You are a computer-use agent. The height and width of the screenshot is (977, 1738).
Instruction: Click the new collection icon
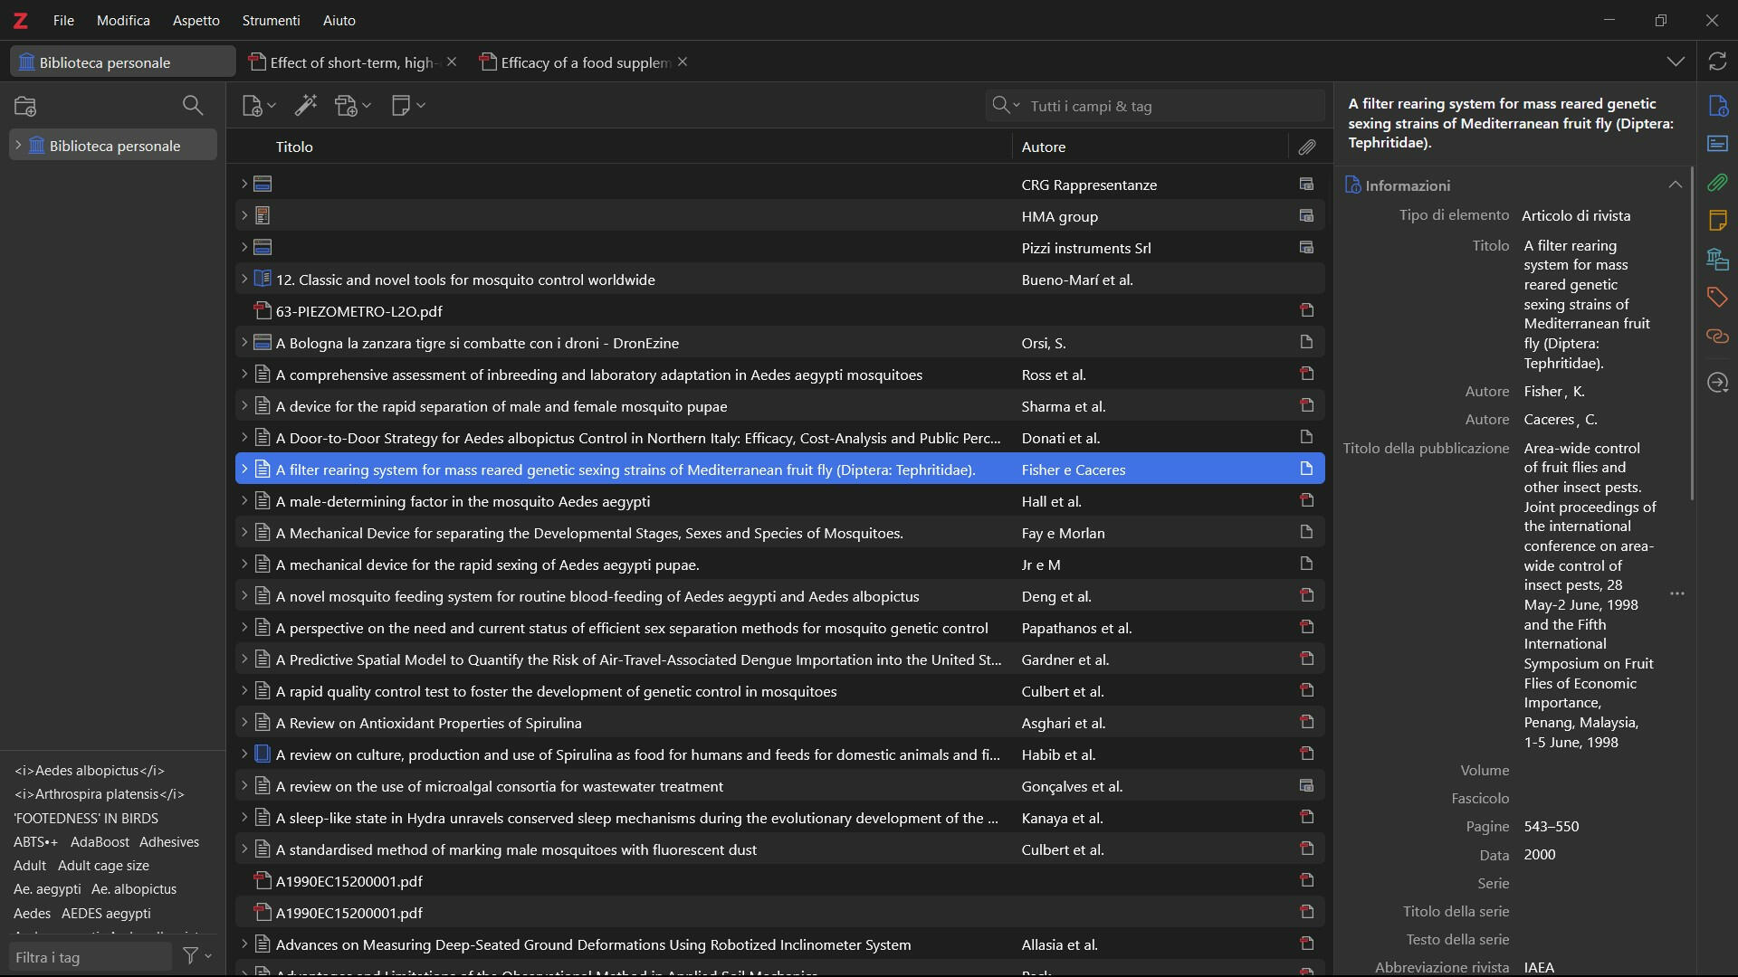click(x=25, y=106)
